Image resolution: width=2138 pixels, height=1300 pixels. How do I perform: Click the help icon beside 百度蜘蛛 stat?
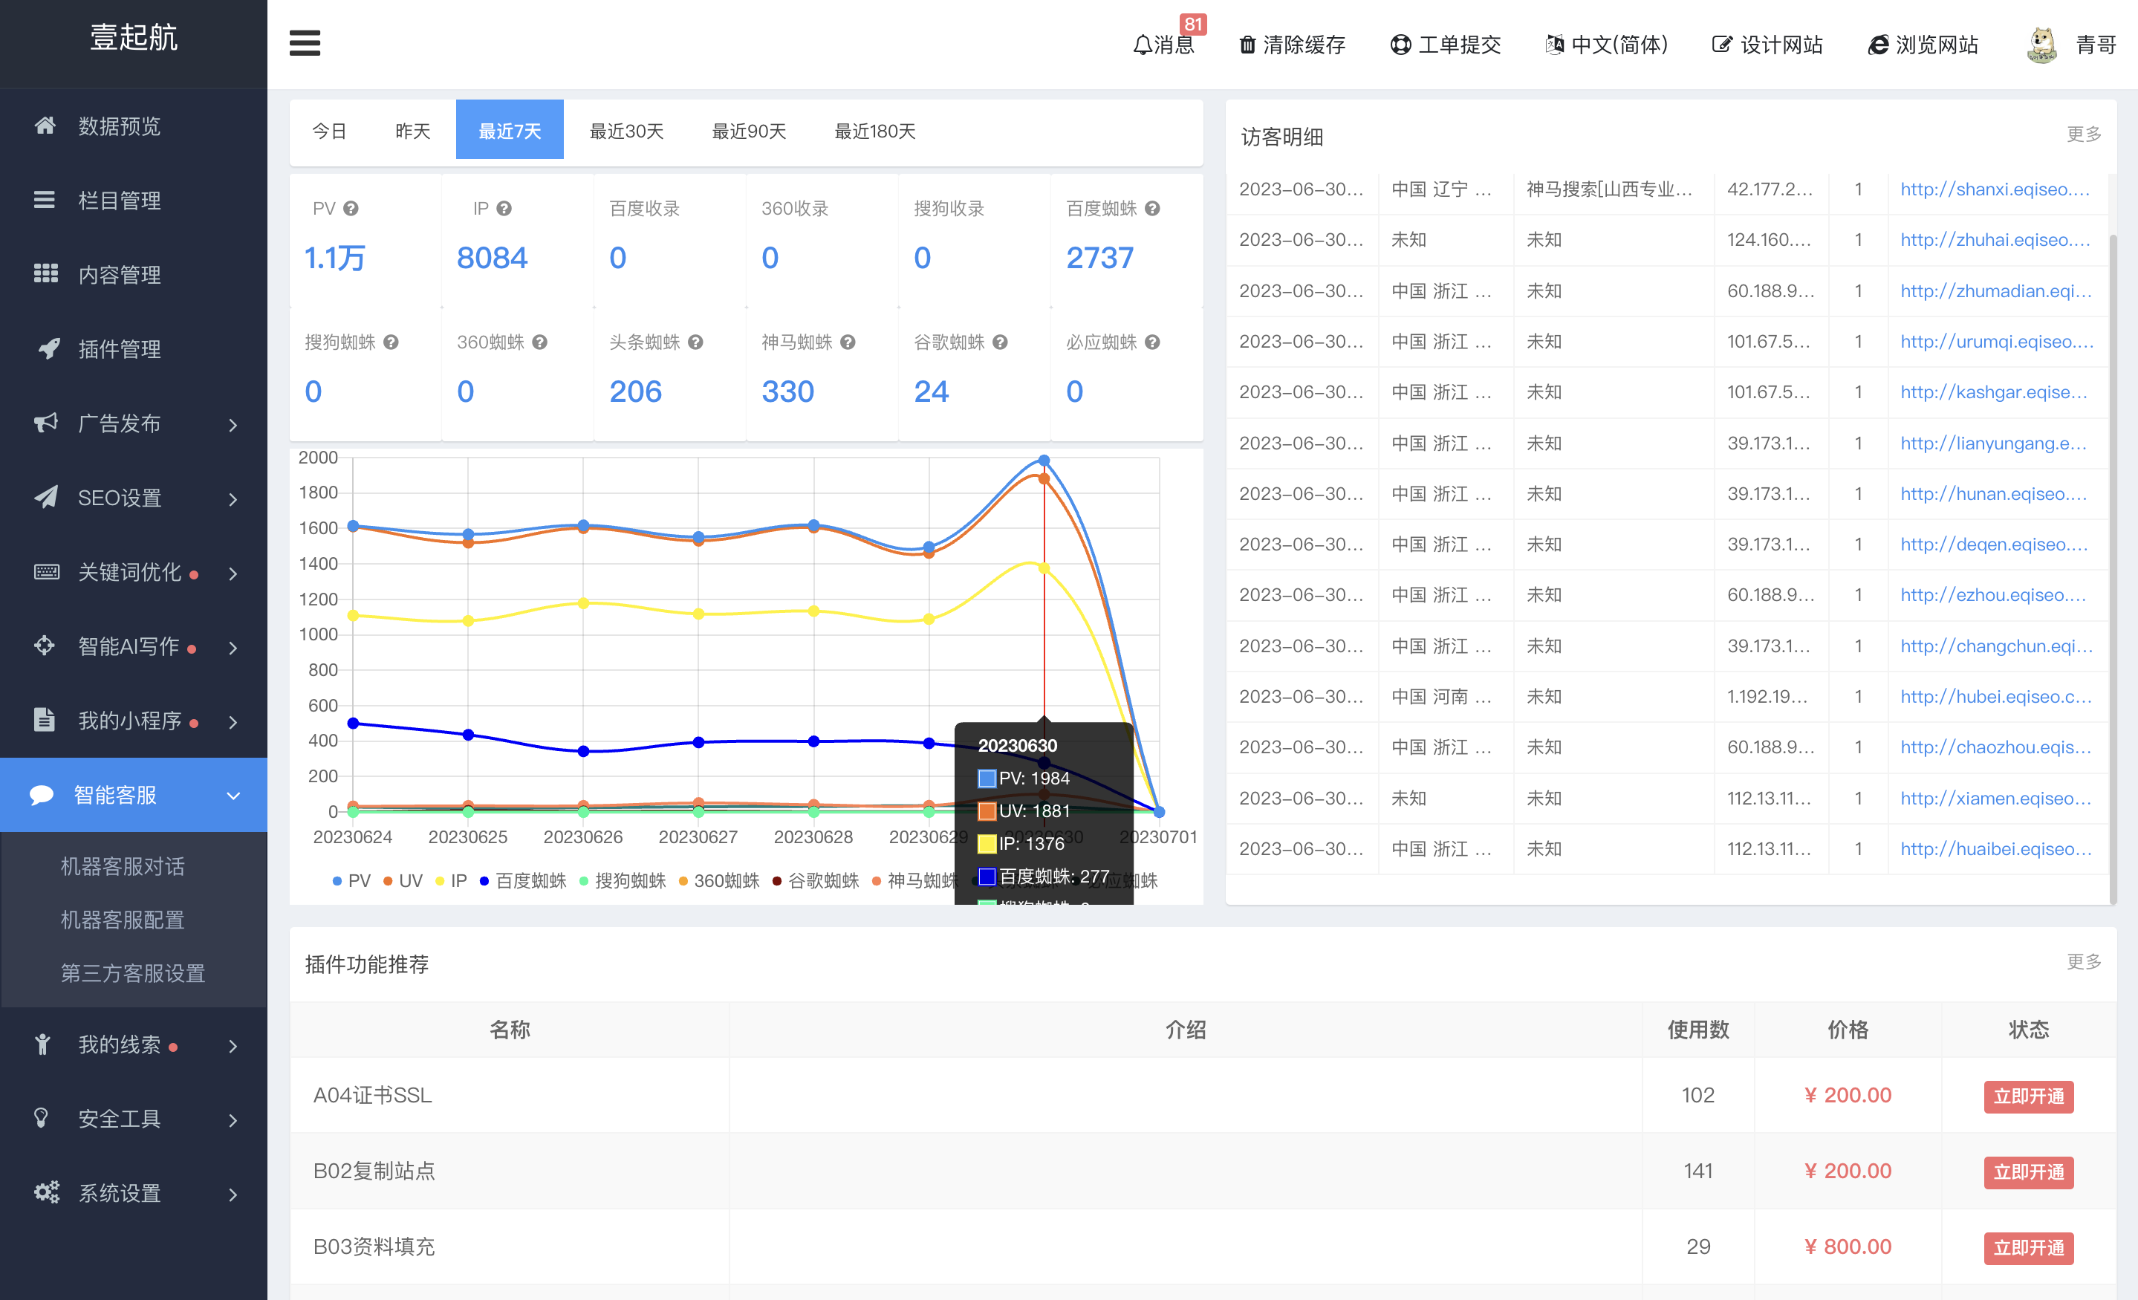pos(1152,208)
